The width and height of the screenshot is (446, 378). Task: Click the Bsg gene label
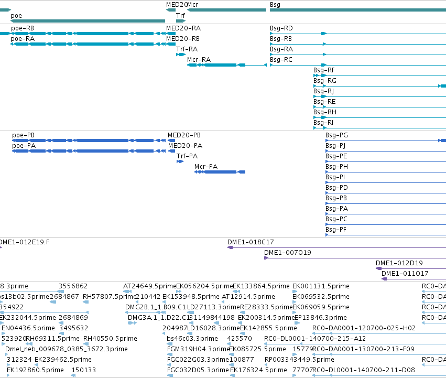point(275,5)
